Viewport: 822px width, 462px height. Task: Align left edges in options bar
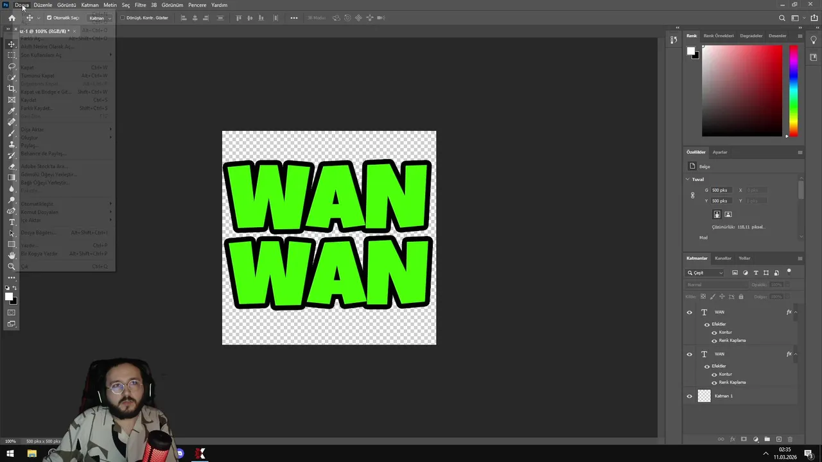[x=184, y=18]
